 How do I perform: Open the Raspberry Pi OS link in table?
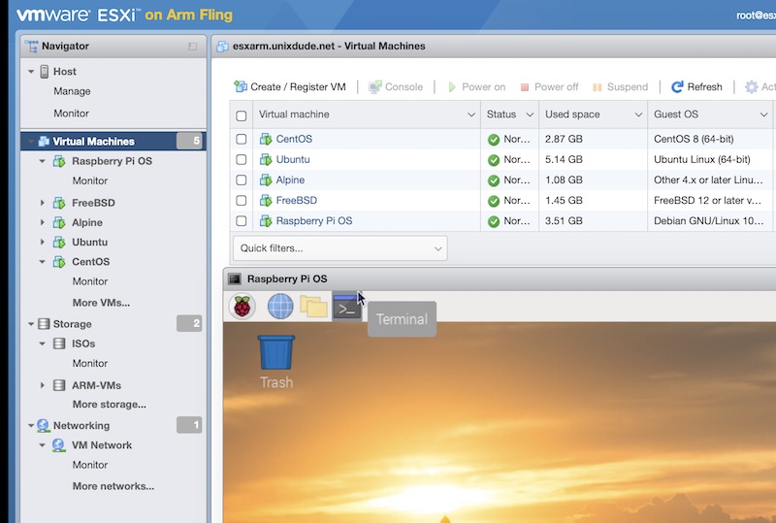point(314,221)
